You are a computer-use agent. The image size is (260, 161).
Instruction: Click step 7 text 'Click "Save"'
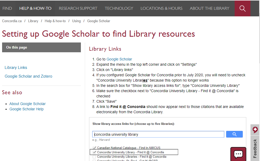pyautogui.click(x=106, y=101)
